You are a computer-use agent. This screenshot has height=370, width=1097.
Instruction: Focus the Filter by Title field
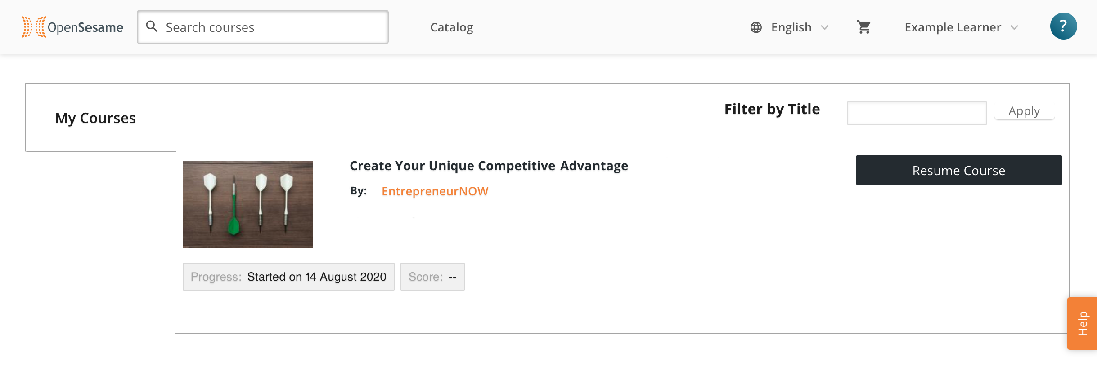(917, 113)
